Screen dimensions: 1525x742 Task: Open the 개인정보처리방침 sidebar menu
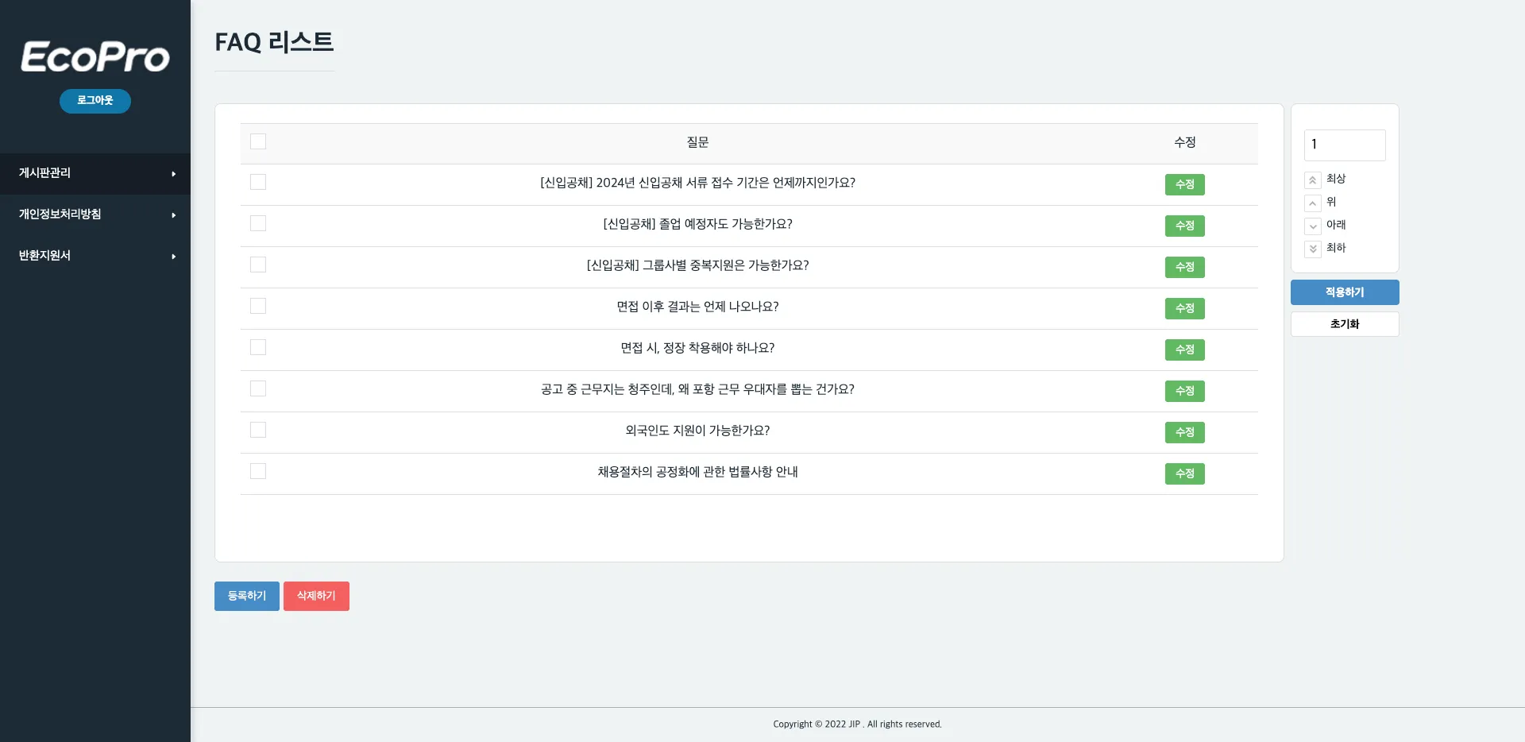95,214
